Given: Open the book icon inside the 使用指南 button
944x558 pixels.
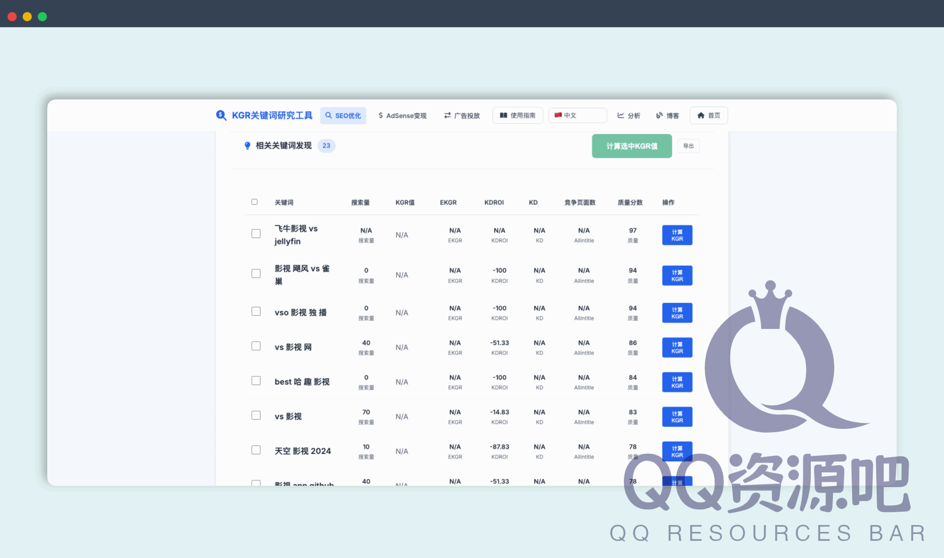Looking at the screenshot, I should (x=503, y=115).
